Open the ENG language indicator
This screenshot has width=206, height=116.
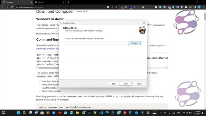179,113
